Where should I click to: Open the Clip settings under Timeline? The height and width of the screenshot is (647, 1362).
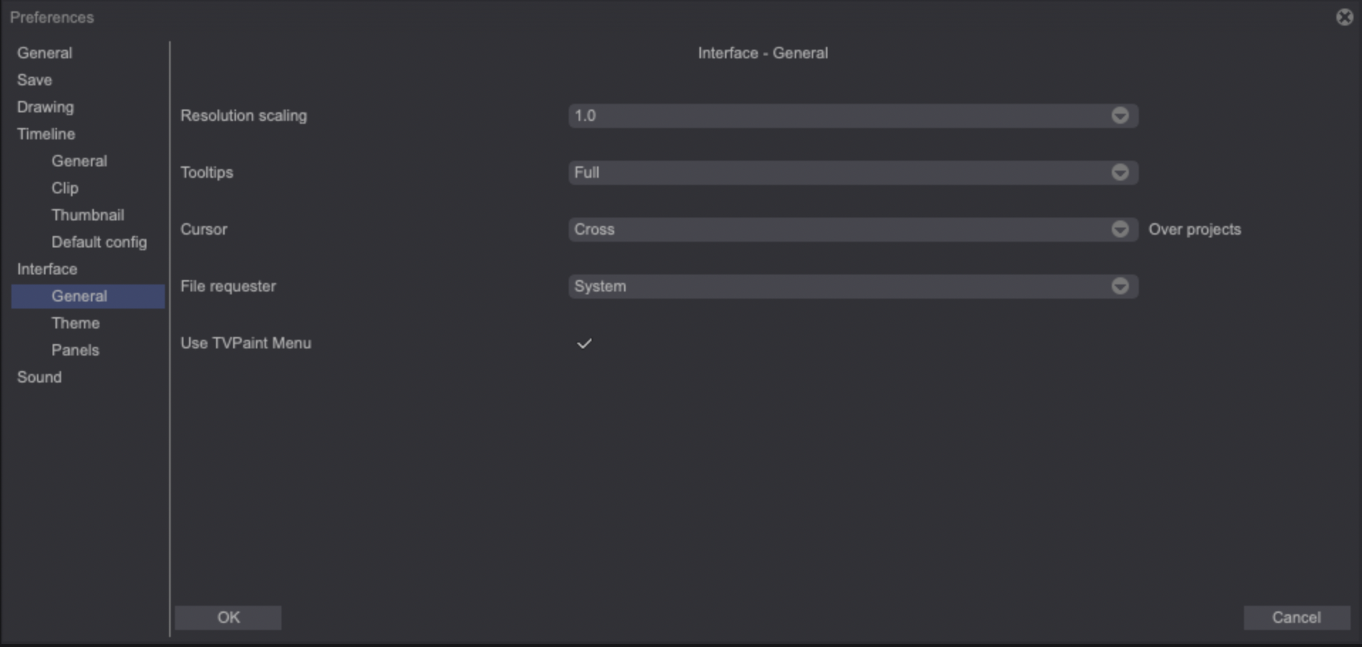pyautogui.click(x=64, y=188)
